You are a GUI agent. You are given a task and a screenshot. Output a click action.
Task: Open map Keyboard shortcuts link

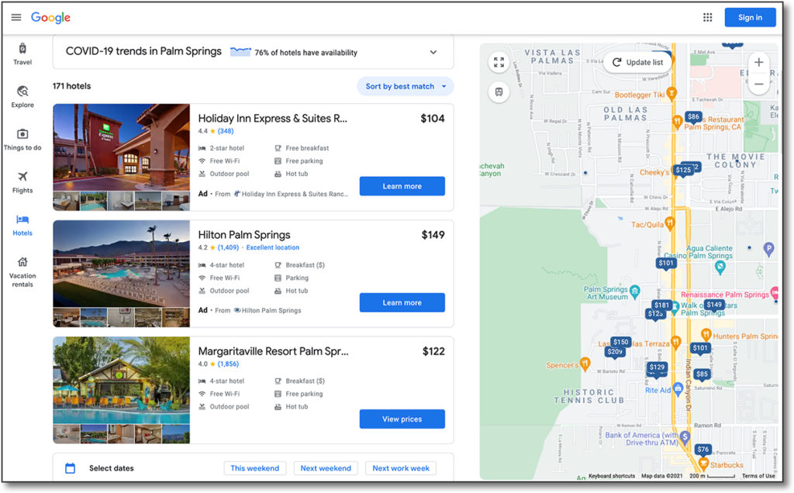click(612, 476)
